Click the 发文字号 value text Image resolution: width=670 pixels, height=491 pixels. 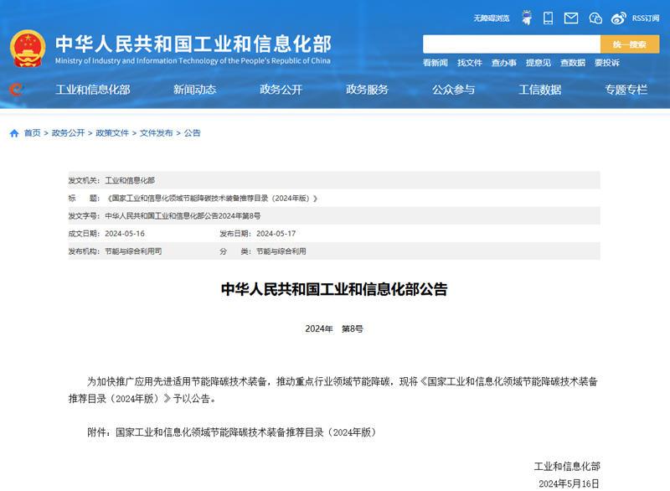coord(183,216)
